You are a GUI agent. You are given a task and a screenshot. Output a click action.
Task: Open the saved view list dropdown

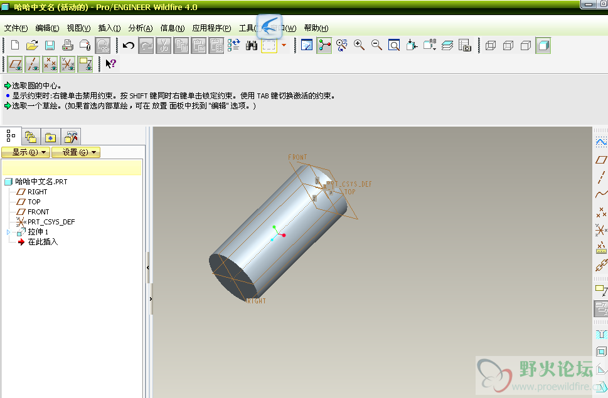point(430,45)
